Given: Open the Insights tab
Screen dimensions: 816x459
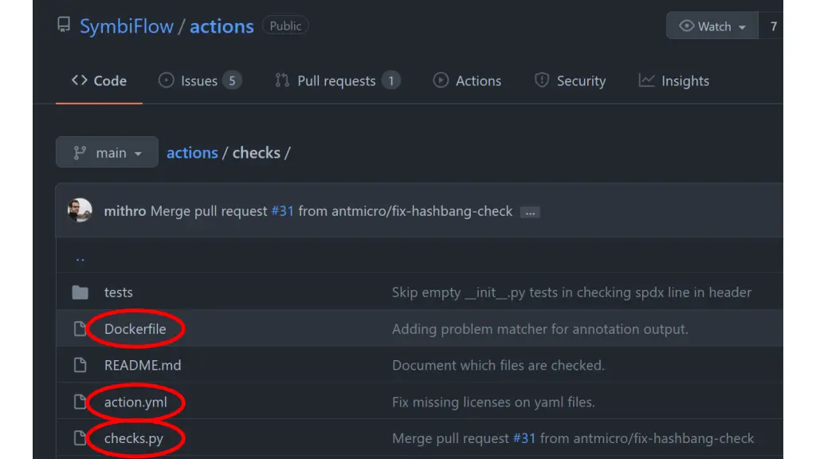Looking at the screenshot, I should (x=674, y=80).
